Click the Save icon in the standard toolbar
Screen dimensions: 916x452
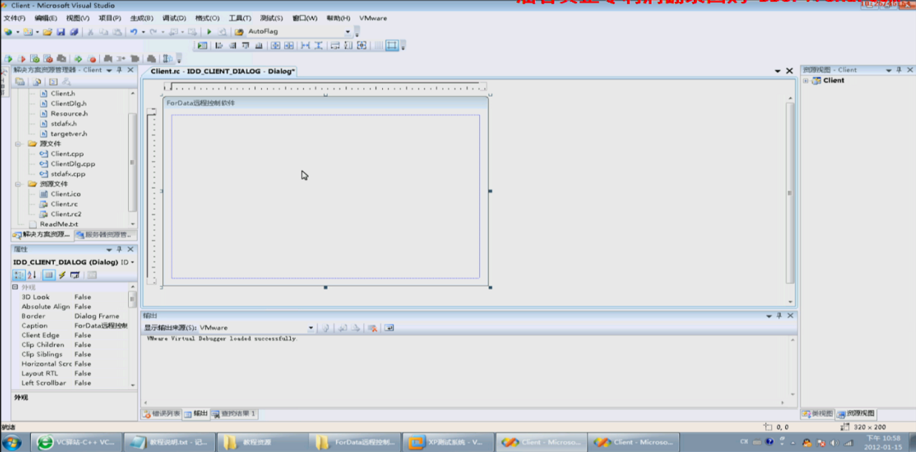pyautogui.click(x=61, y=32)
